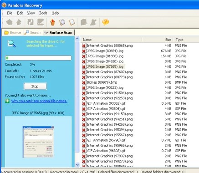Open the Help menu
Viewport: 199px width, 173px height.
point(55,13)
